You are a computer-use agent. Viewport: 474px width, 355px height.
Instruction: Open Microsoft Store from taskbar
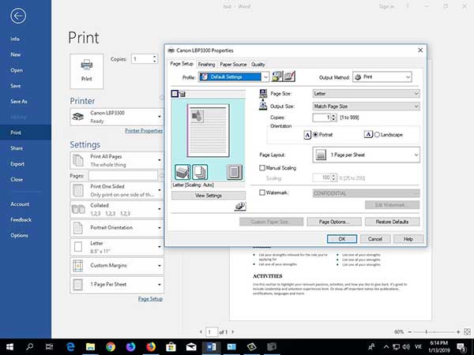tap(171, 347)
